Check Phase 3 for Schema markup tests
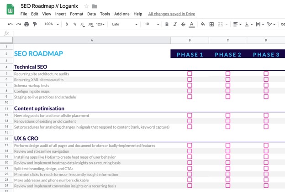The height and width of the screenshot is (192, 285). (266, 85)
